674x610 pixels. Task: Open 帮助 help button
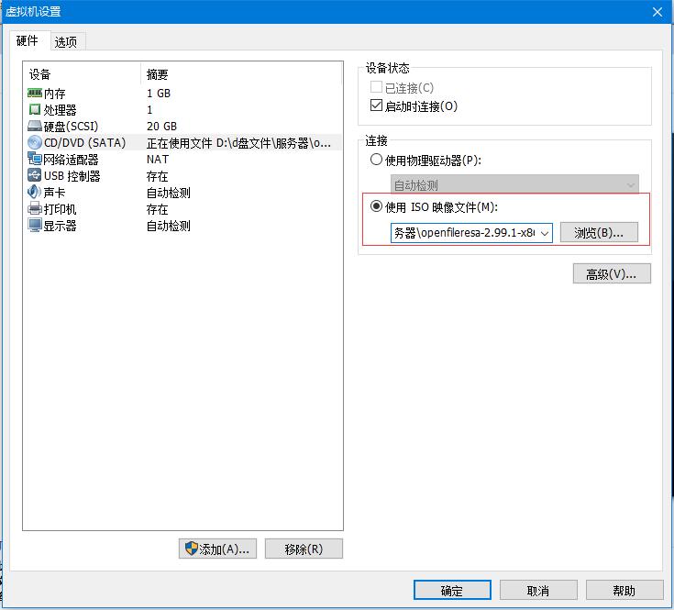coord(624,590)
